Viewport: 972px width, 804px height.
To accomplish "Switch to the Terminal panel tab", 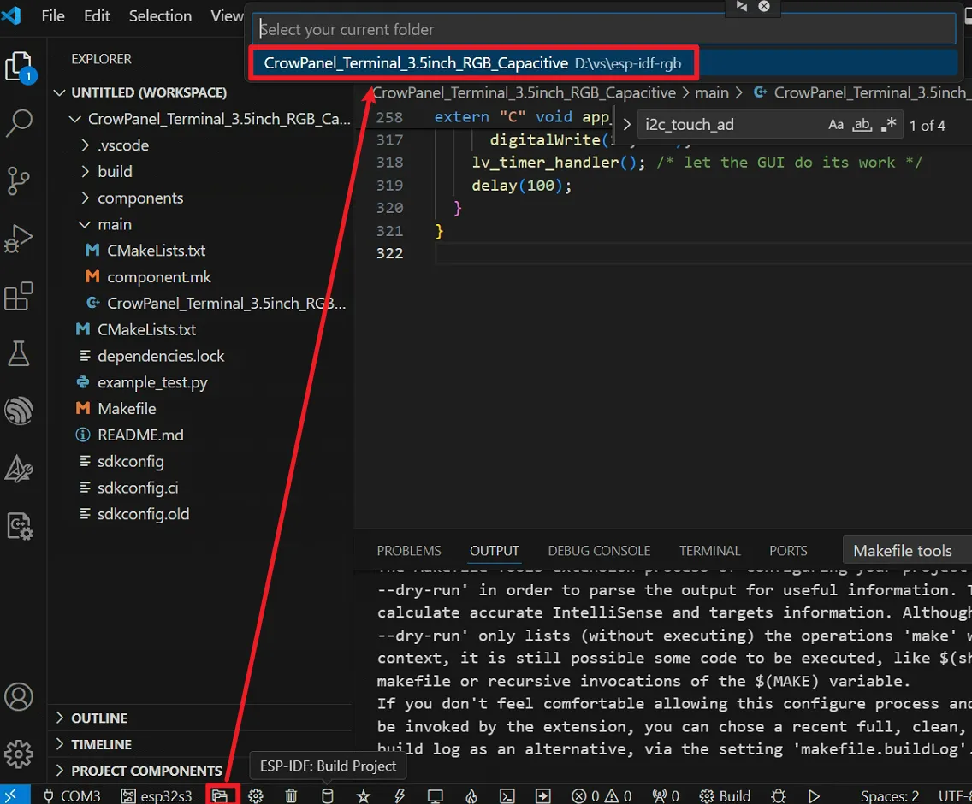I will click(x=710, y=551).
